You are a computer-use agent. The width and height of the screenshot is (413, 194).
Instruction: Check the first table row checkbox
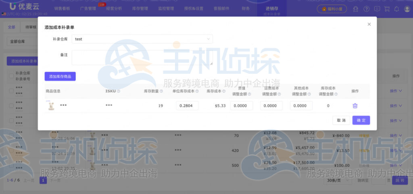(11, 91)
